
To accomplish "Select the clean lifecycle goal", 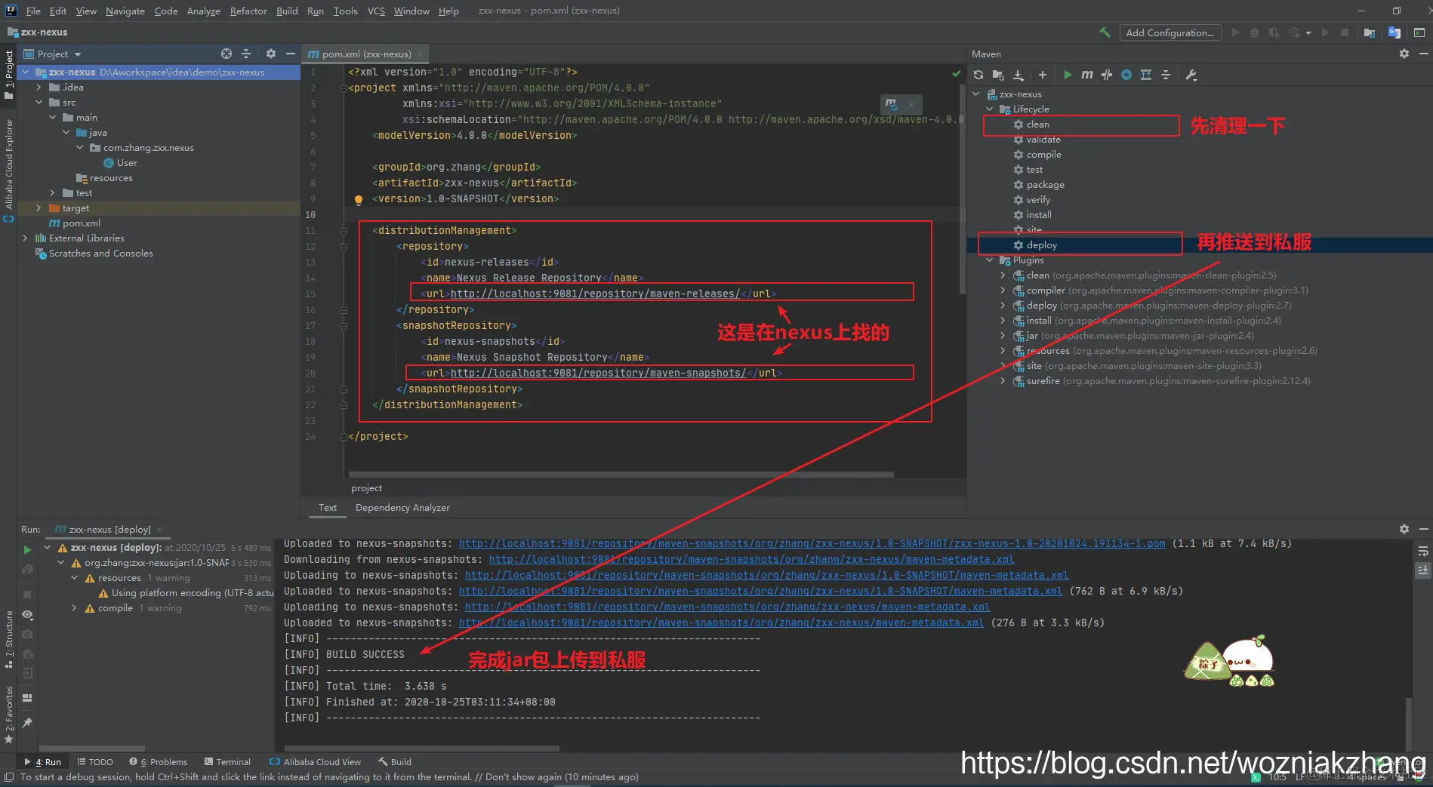I will pyautogui.click(x=1037, y=125).
